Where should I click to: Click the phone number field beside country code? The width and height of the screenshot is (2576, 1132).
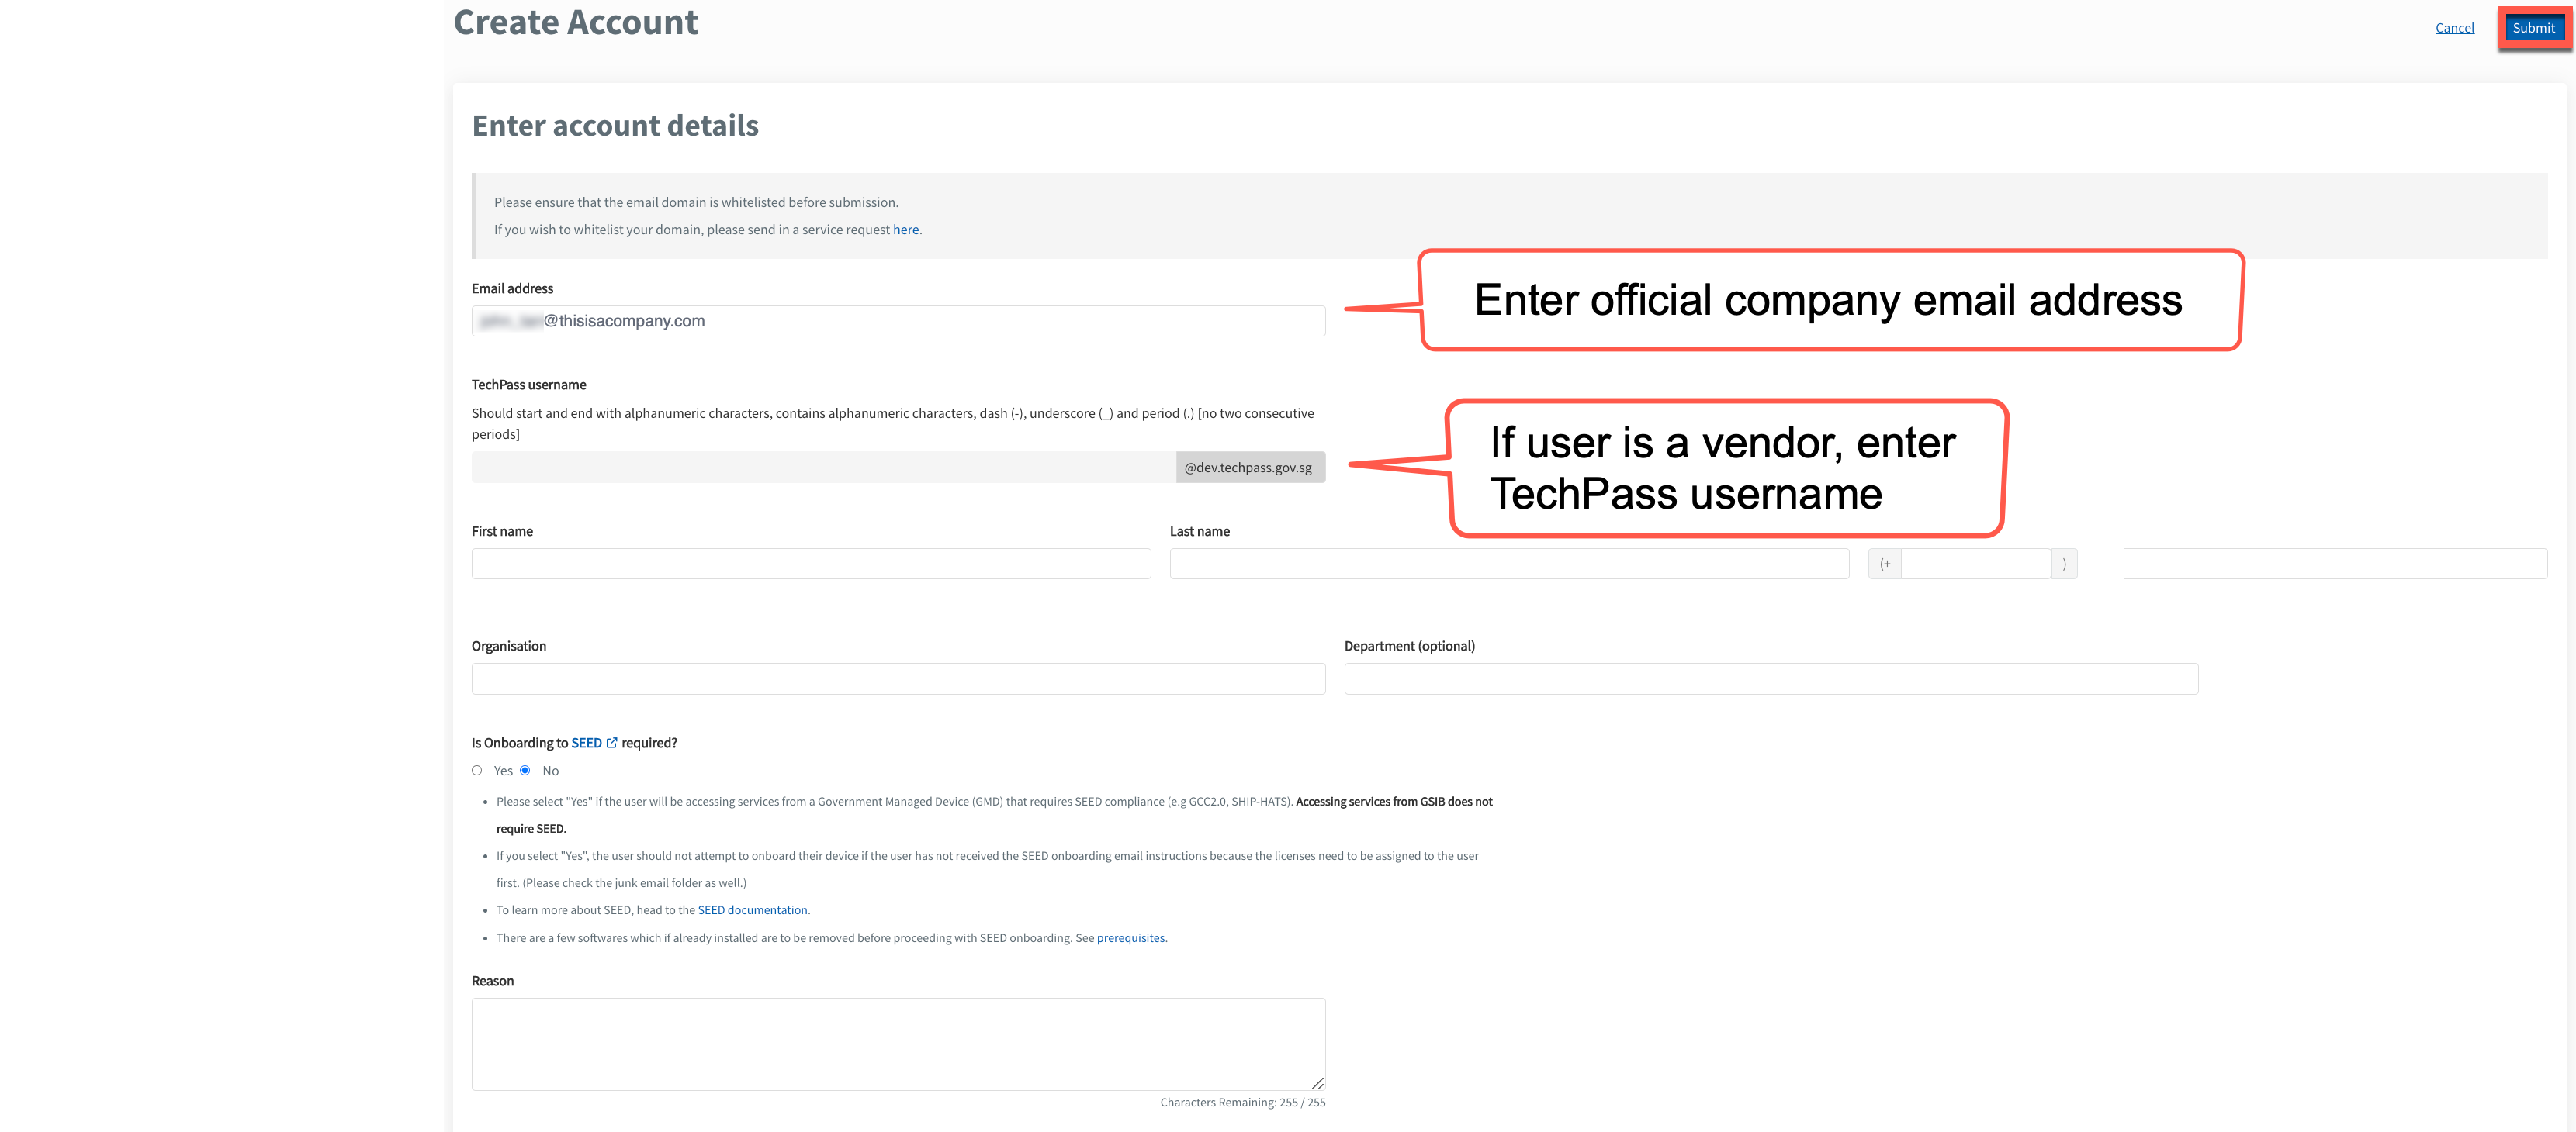2334,564
